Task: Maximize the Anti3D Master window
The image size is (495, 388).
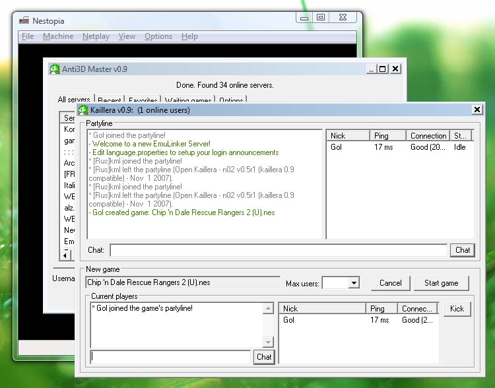Action: pyautogui.click(x=383, y=69)
